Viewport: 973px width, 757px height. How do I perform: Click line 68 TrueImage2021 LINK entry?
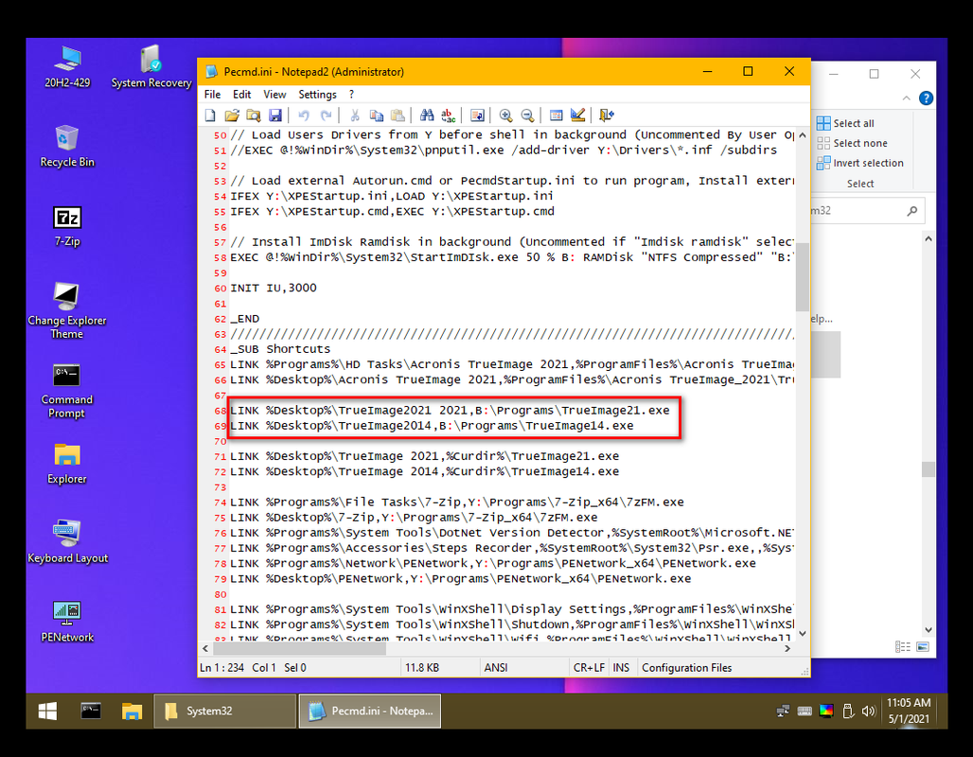pos(450,411)
